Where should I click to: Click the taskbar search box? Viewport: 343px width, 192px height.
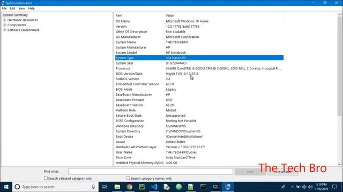[55, 187]
